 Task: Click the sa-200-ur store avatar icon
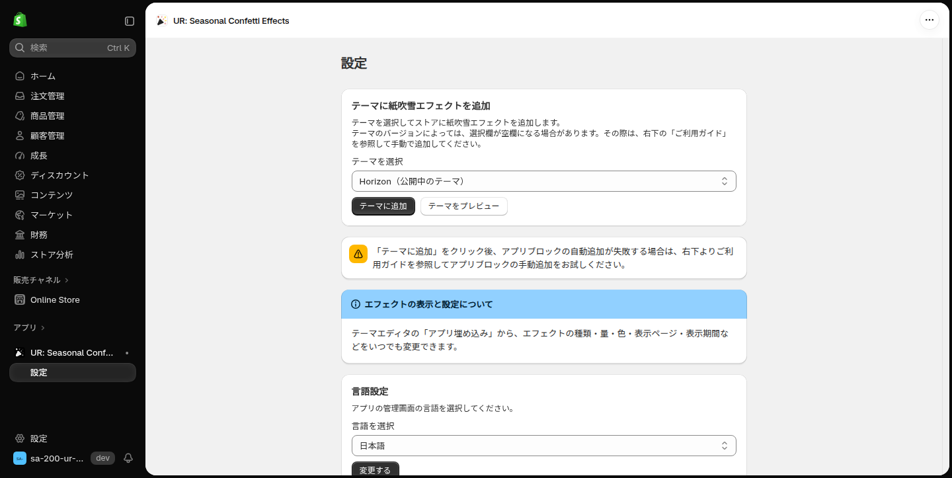coord(20,458)
